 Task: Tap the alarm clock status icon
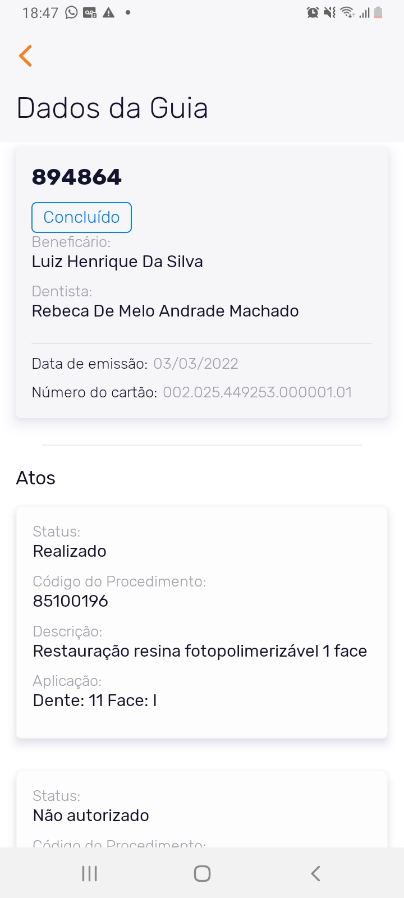click(313, 12)
